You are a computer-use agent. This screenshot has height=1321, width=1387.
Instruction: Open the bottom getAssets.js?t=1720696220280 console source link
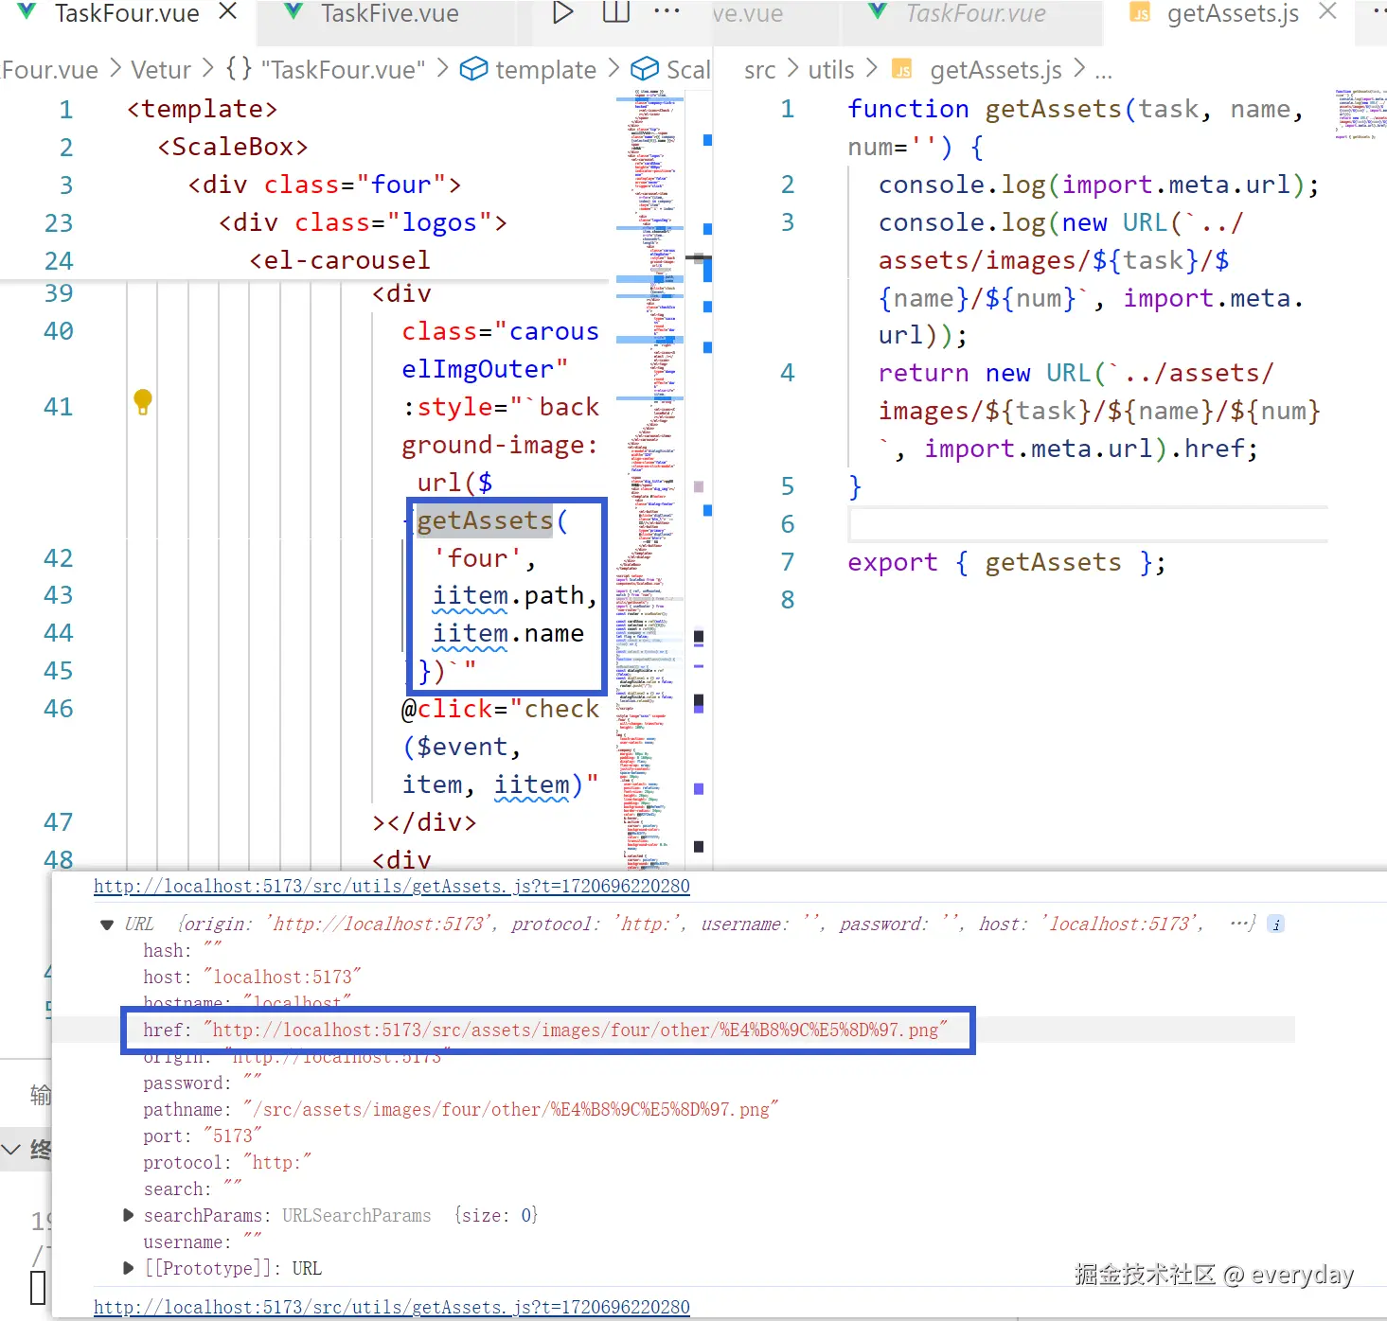point(391,1307)
